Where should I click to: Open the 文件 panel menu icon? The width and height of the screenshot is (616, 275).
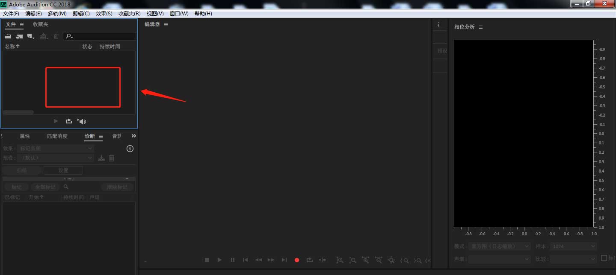point(22,24)
